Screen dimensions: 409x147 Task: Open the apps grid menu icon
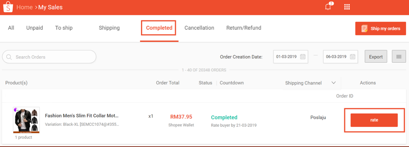[347, 7]
